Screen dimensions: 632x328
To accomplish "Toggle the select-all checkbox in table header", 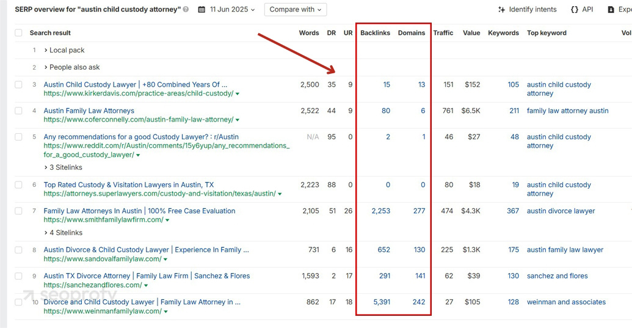I will click(x=18, y=32).
